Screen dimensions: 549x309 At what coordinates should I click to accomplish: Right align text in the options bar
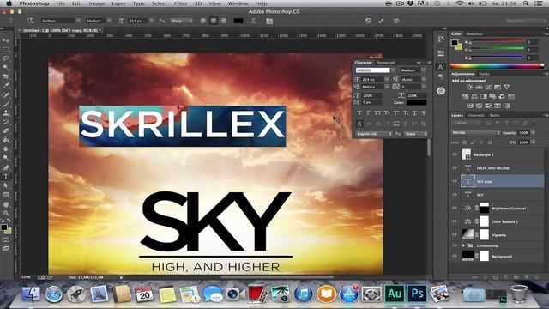pyautogui.click(x=223, y=21)
